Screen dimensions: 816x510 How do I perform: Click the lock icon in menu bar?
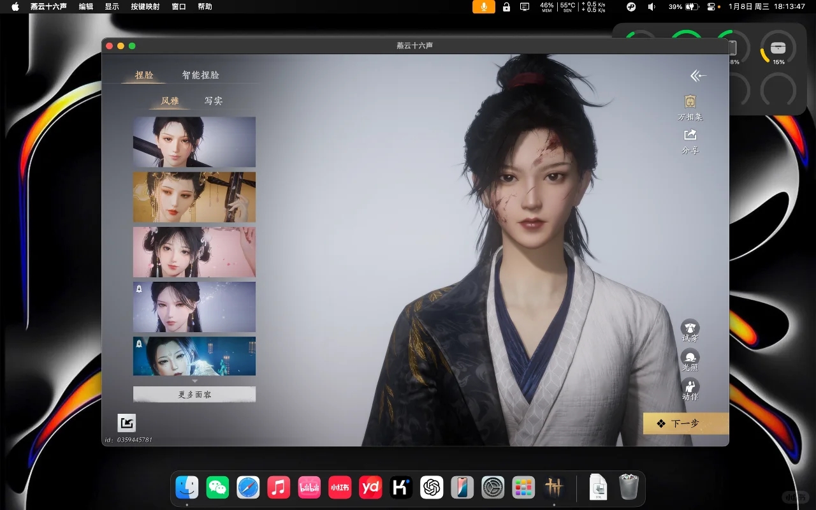(506, 6)
